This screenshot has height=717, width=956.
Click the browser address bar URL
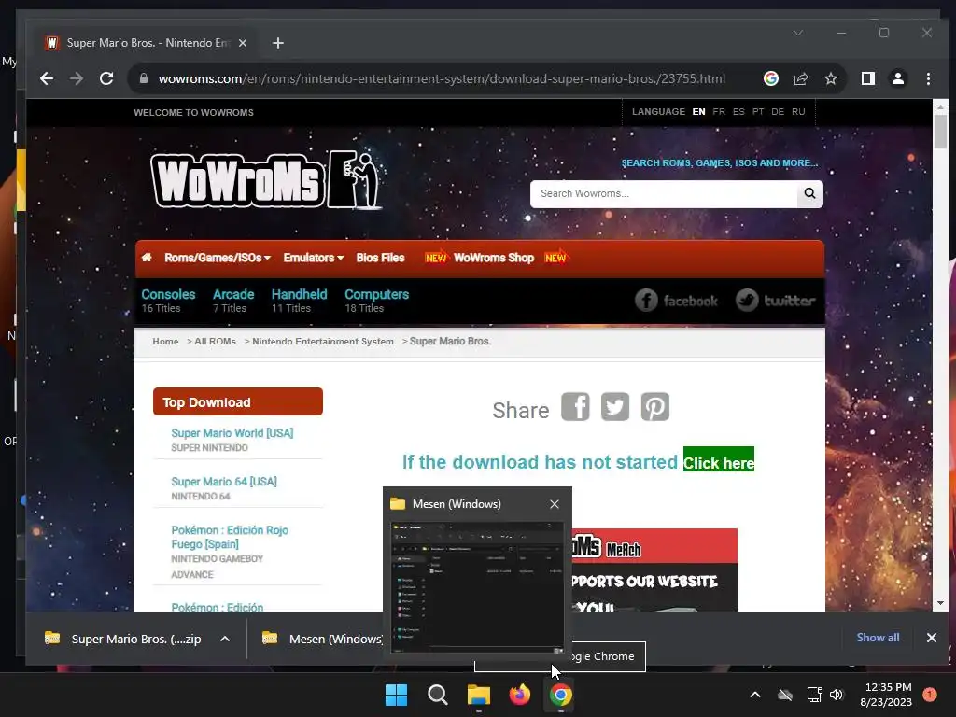coord(442,78)
